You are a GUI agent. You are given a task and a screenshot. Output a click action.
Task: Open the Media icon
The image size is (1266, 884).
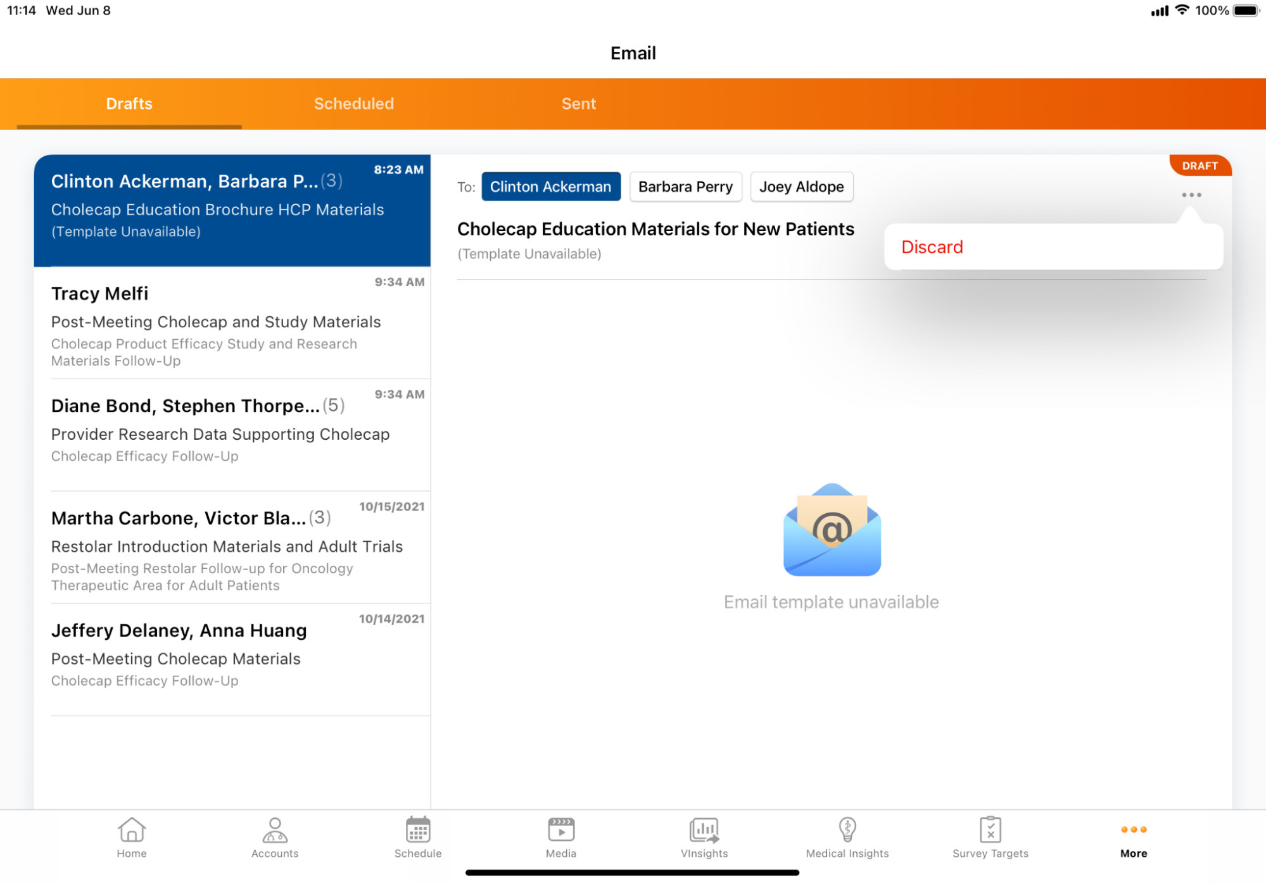click(x=560, y=830)
